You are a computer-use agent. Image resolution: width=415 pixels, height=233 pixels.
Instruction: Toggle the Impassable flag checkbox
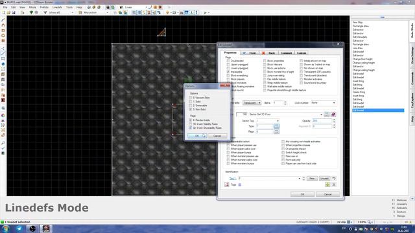click(x=228, y=72)
